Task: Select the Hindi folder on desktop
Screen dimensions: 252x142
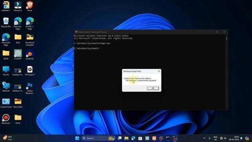Action: 18,119
